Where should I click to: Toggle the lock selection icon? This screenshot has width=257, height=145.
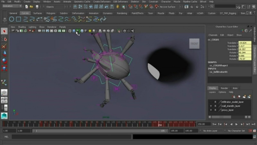click(x=118, y=7)
